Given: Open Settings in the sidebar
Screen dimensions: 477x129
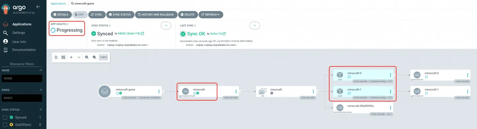Looking at the screenshot, I should [x=18, y=33].
